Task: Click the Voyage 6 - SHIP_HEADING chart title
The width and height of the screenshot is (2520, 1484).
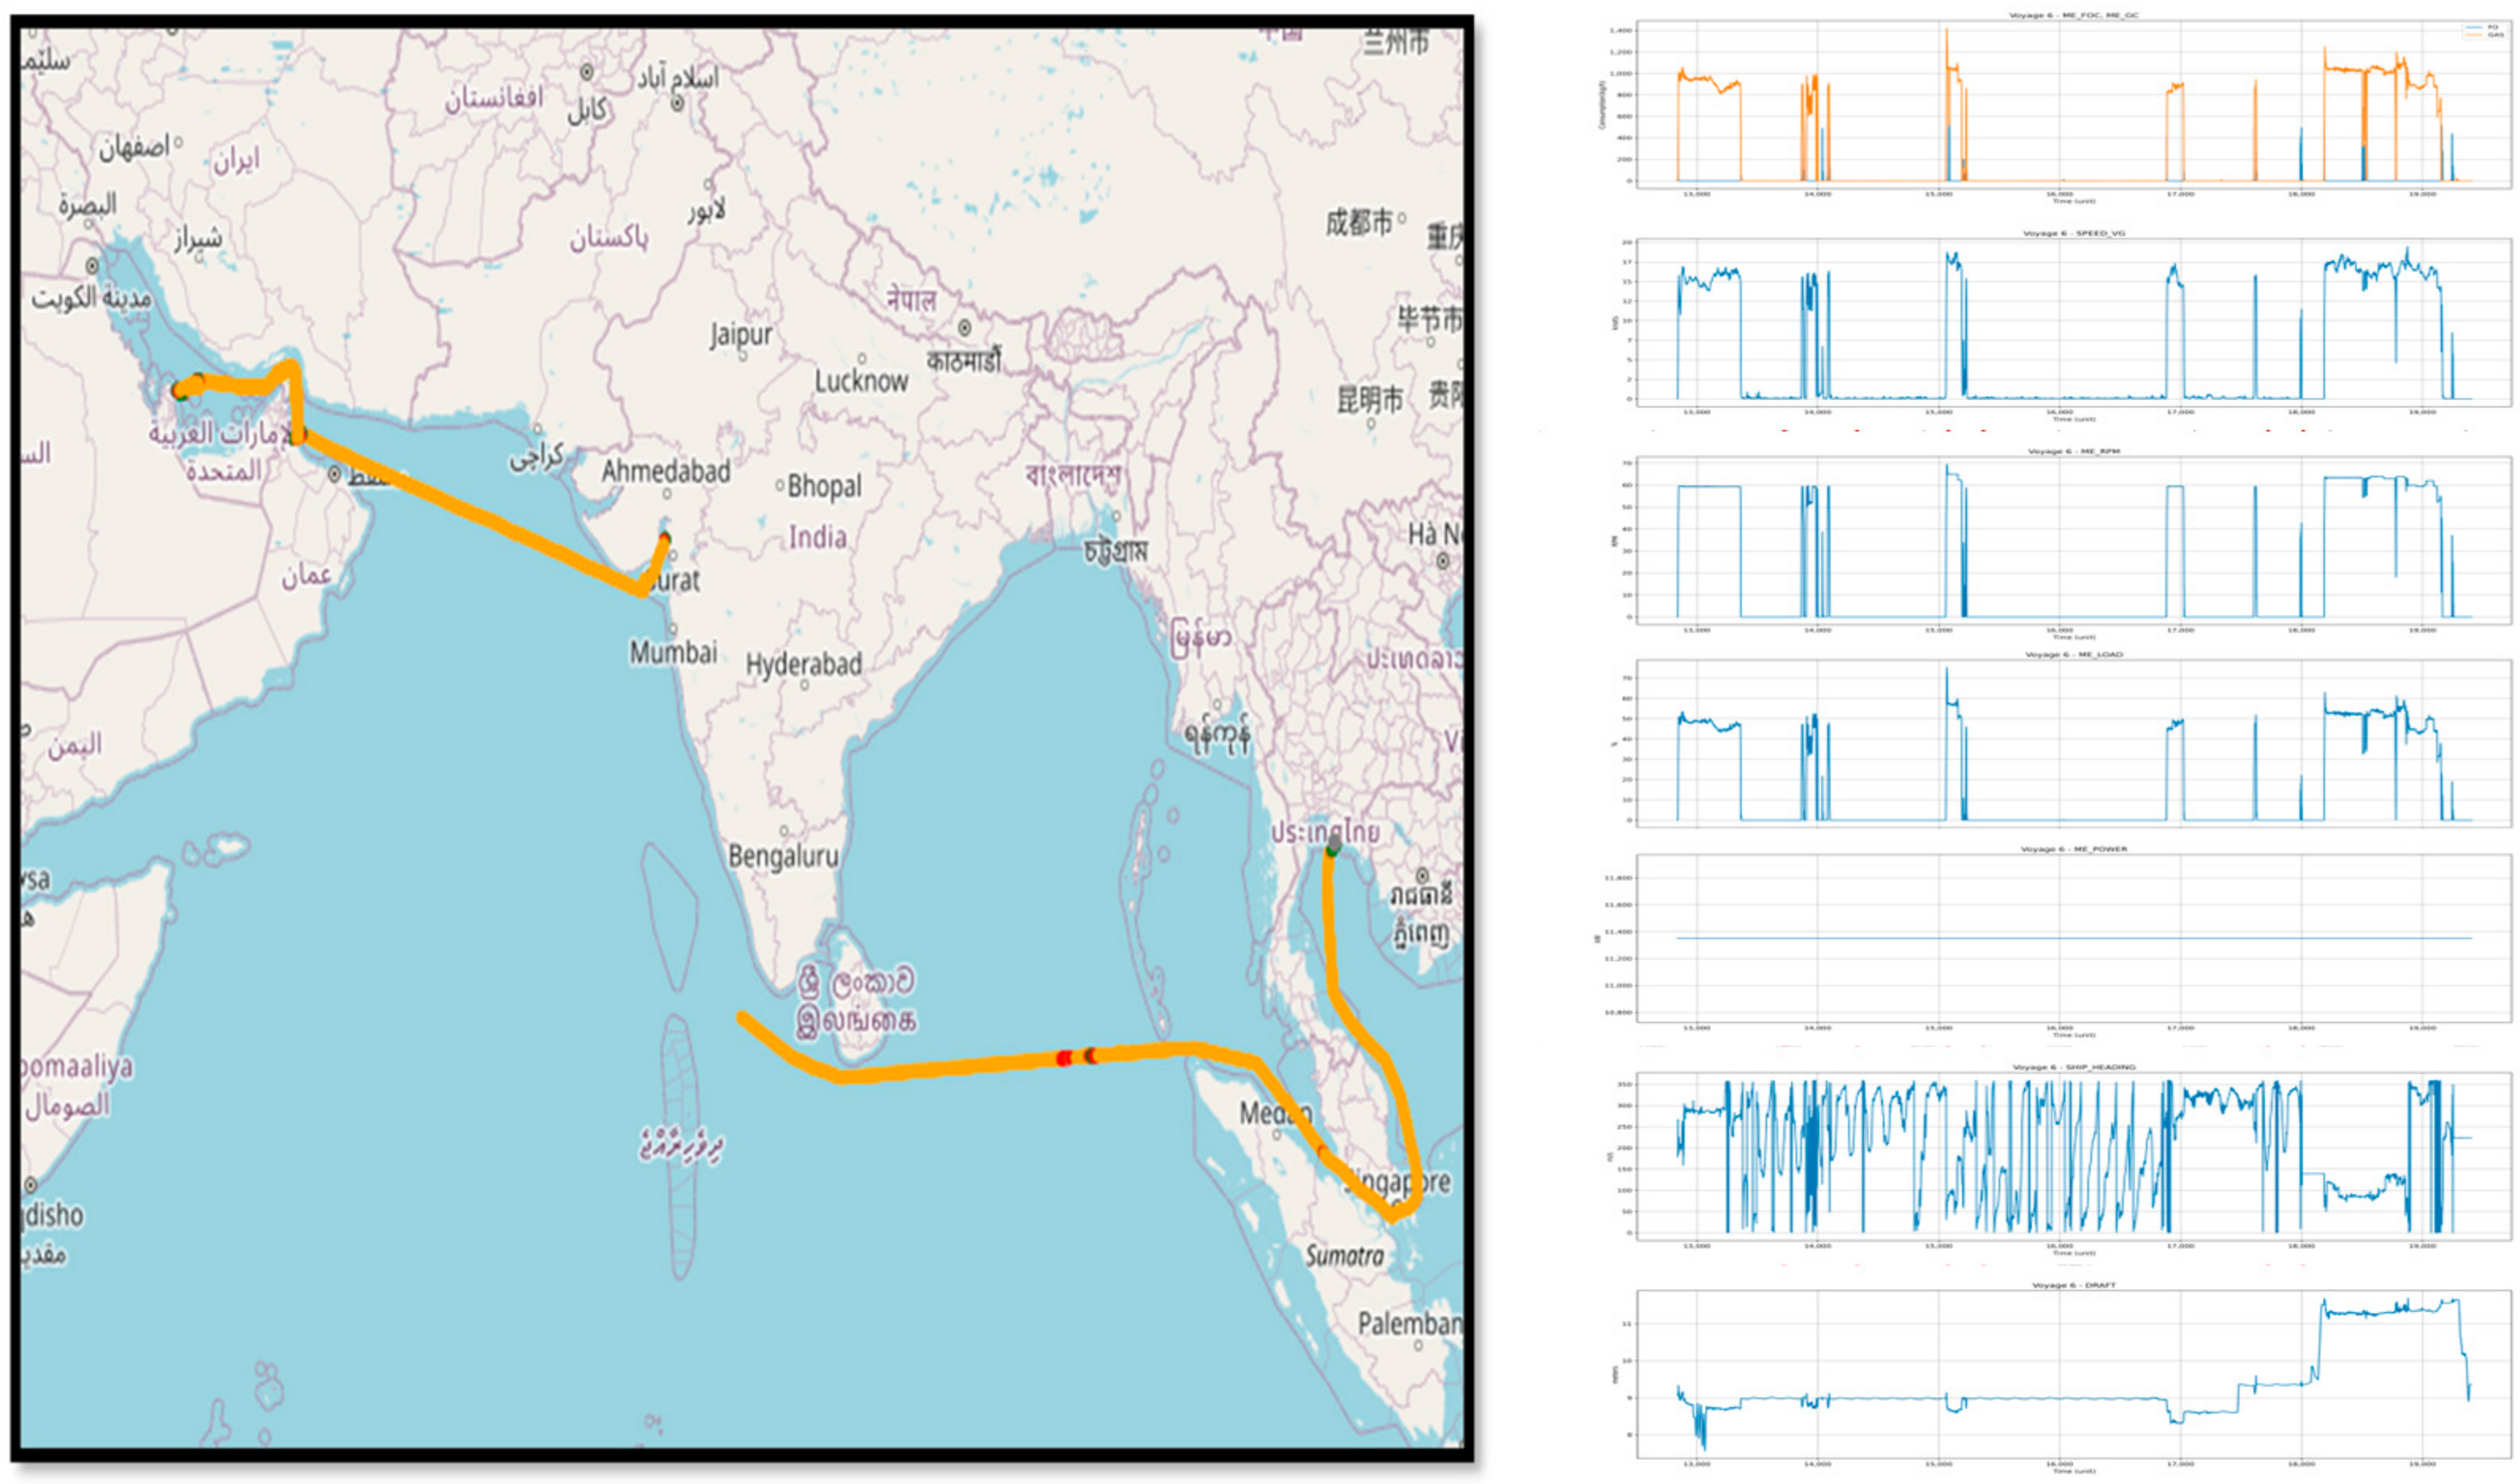Action: pos(2073,1067)
